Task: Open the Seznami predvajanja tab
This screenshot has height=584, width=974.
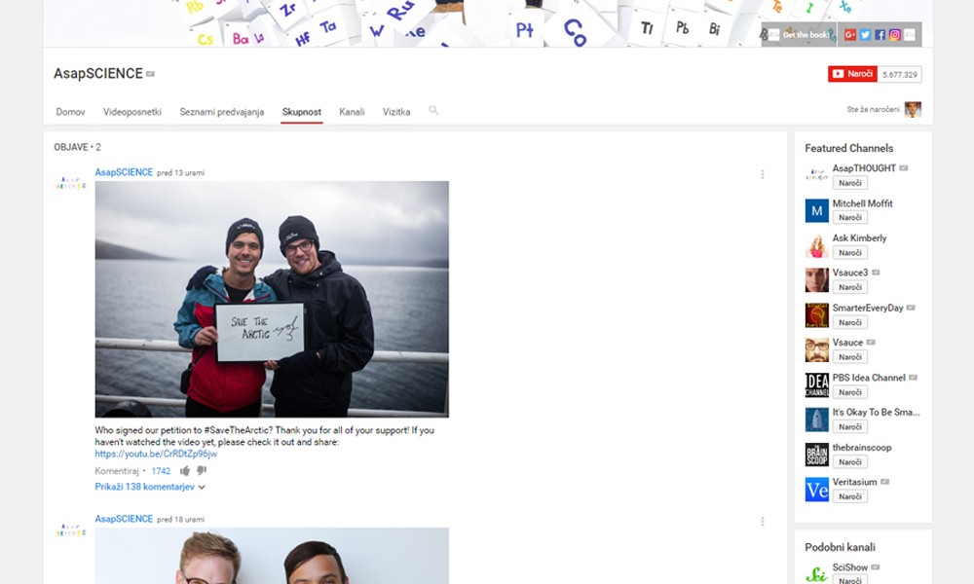Action: (x=222, y=112)
